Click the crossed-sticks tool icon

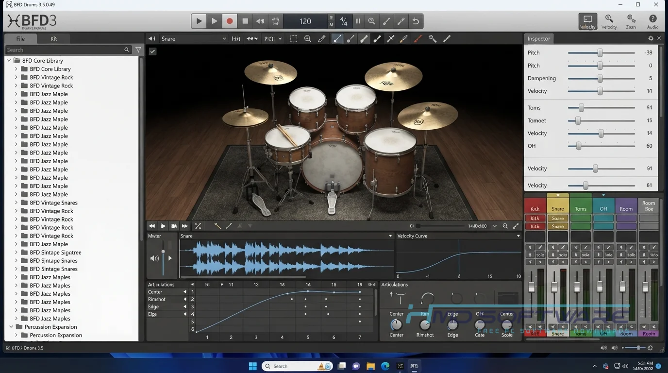click(390, 39)
